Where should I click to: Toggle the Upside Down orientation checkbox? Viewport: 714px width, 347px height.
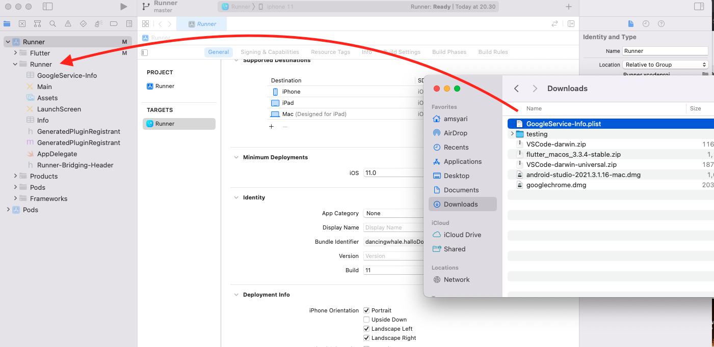tap(366, 320)
